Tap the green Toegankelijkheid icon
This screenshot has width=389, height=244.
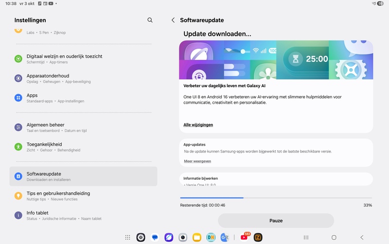(x=18, y=147)
